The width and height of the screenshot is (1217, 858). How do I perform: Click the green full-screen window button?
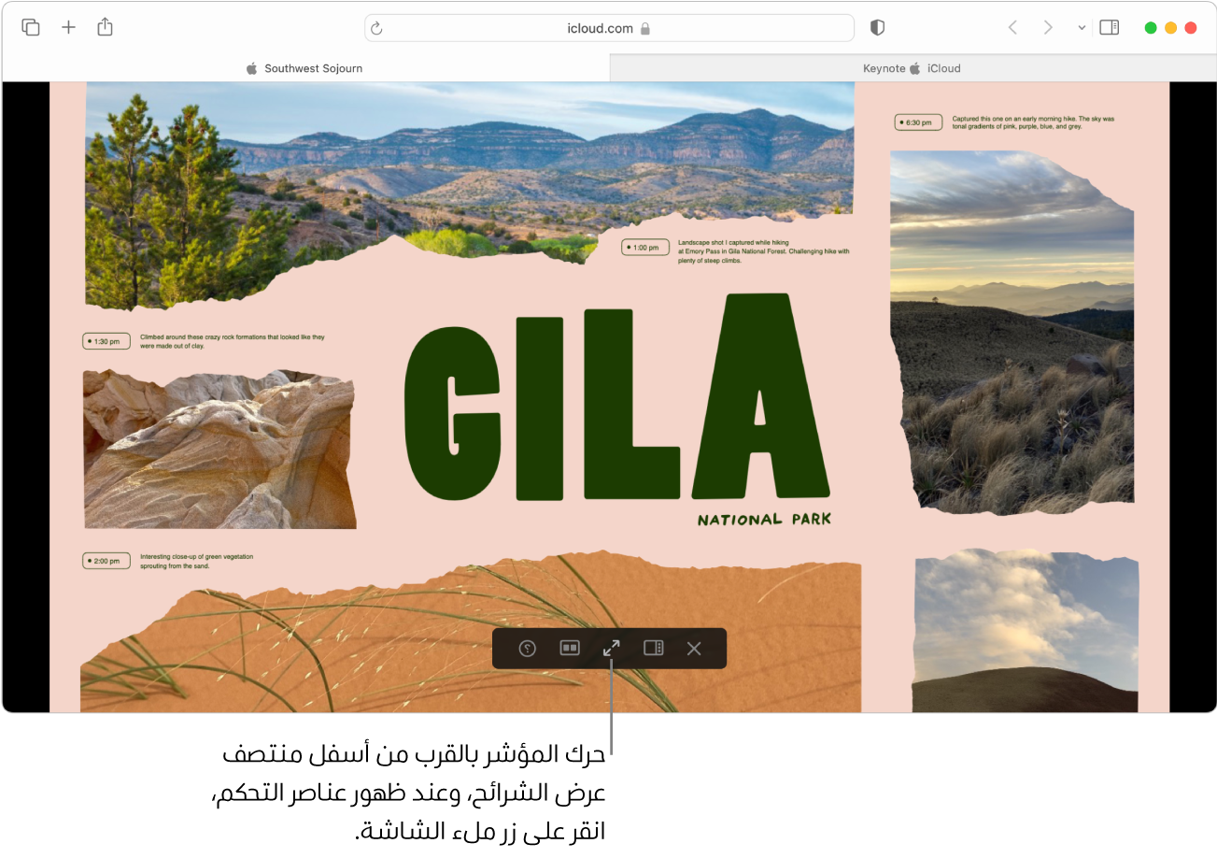click(1151, 28)
